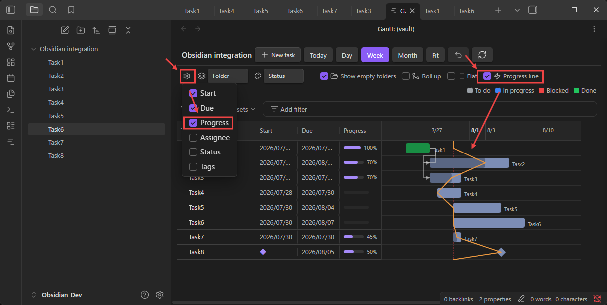Open the column settings gear
The width and height of the screenshot is (607, 305).
click(187, 76)
